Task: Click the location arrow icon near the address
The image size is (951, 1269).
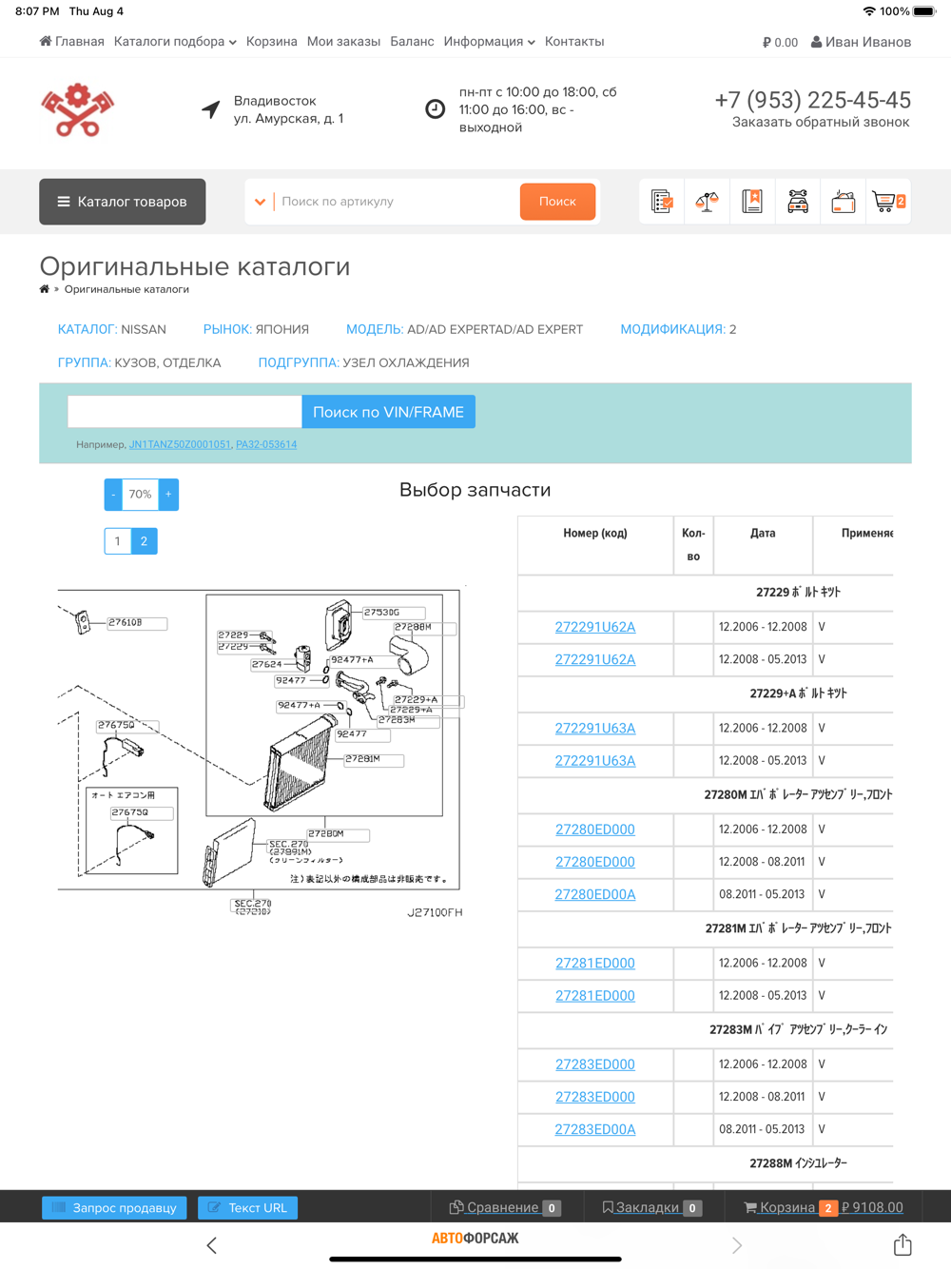Action: 211,109
